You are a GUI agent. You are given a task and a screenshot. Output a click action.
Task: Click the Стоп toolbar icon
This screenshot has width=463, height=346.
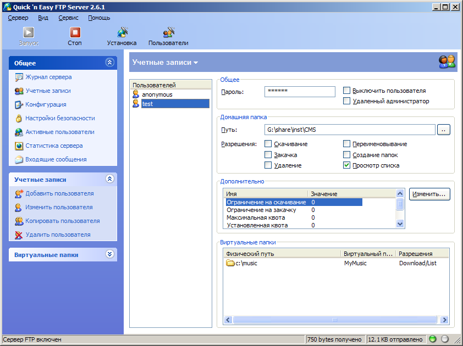pos(75,33)
